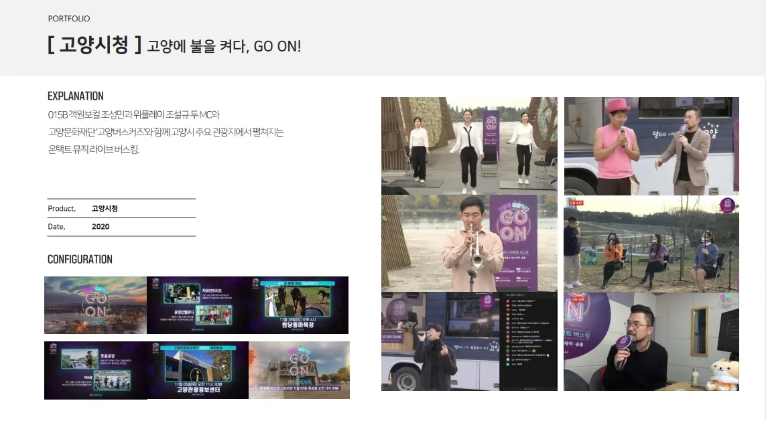Viewport: 766px width, 421px height.
Task: Click the 자유밴트리오 lineup slide thumbnail
Action: pos(197,305)
